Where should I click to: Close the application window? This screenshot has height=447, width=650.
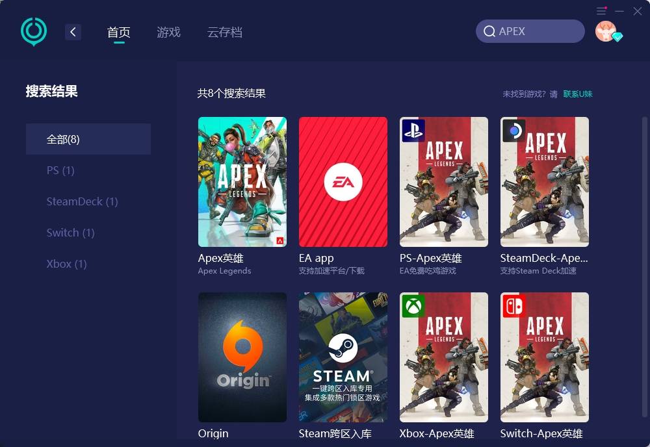coord(638,11)
